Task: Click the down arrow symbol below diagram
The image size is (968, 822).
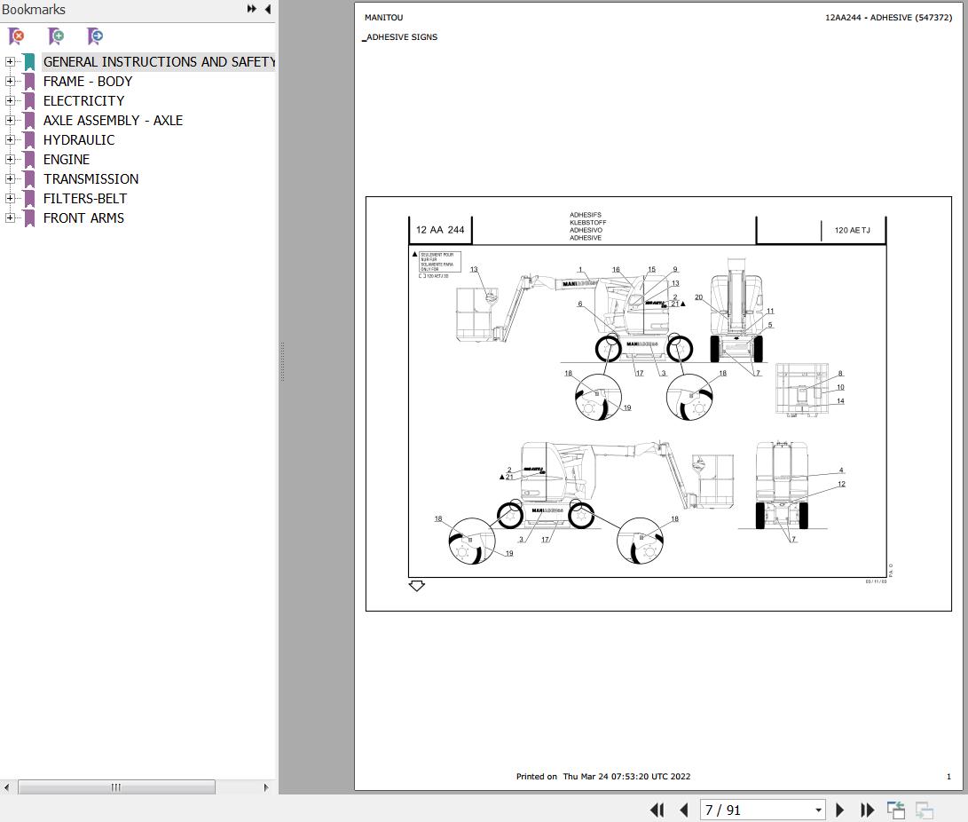Action: click(x=417, y=586)
